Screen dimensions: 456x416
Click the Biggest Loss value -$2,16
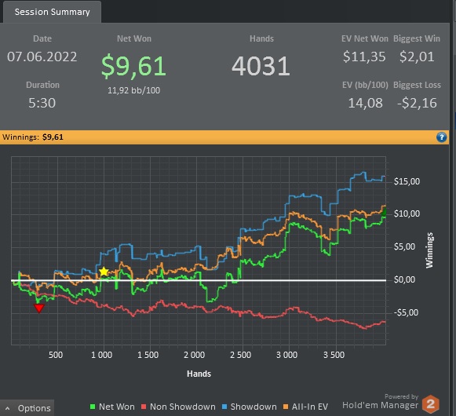417,103
